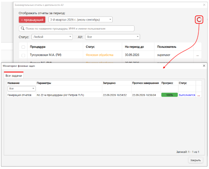Screen dimensions: 209x169
Task: Click the forecast time 22.09.2026 16:56:04
Action: coord(144,95)
